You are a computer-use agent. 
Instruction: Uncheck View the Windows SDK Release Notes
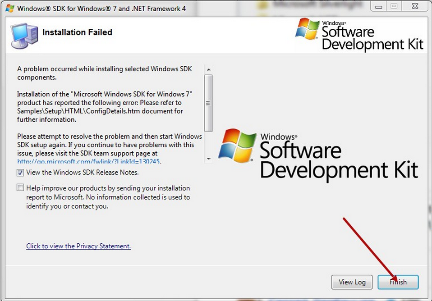tap(20, 173)
